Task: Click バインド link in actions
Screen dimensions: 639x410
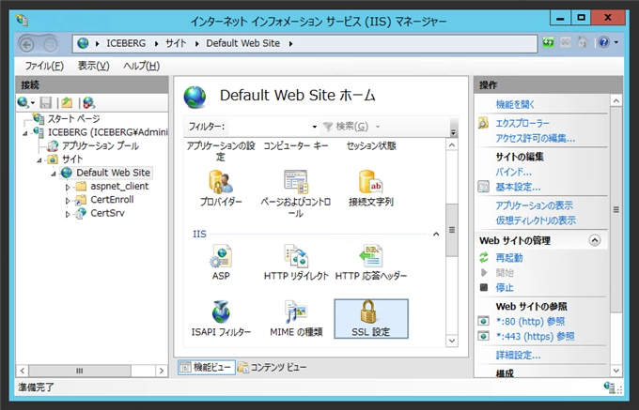Action: click(x=513, y=172)
